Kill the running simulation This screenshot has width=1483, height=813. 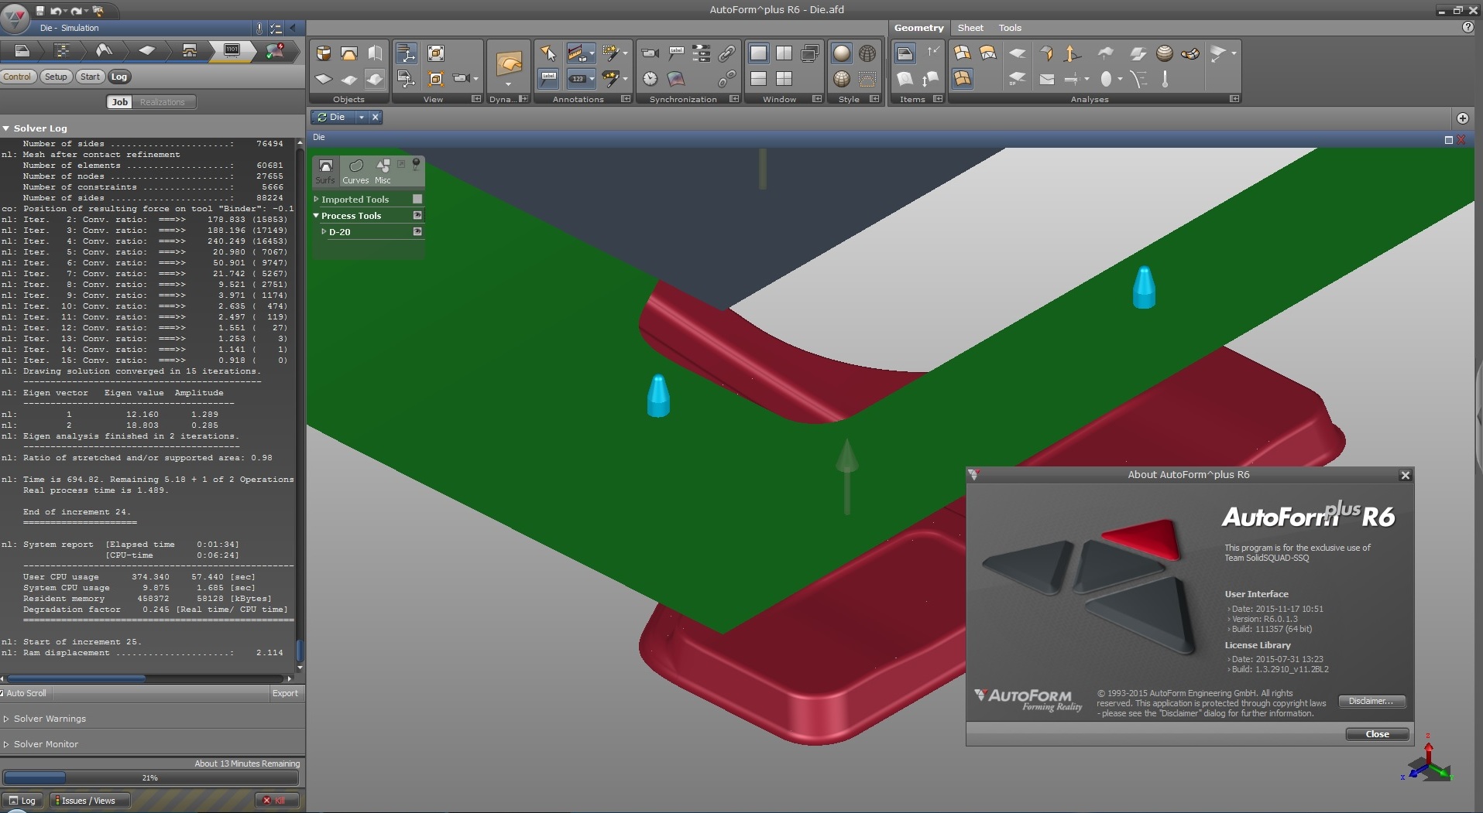click(x=276, y=801)
